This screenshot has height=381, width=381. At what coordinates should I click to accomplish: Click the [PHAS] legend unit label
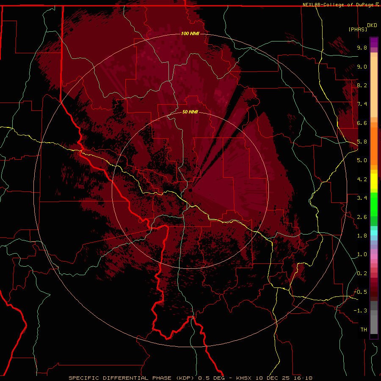[x=358, y=29]
